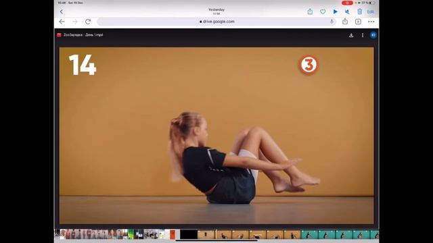Open Google Drive's vertical dots menu
This screenshot has height=243, width=433.
[363, 35]
